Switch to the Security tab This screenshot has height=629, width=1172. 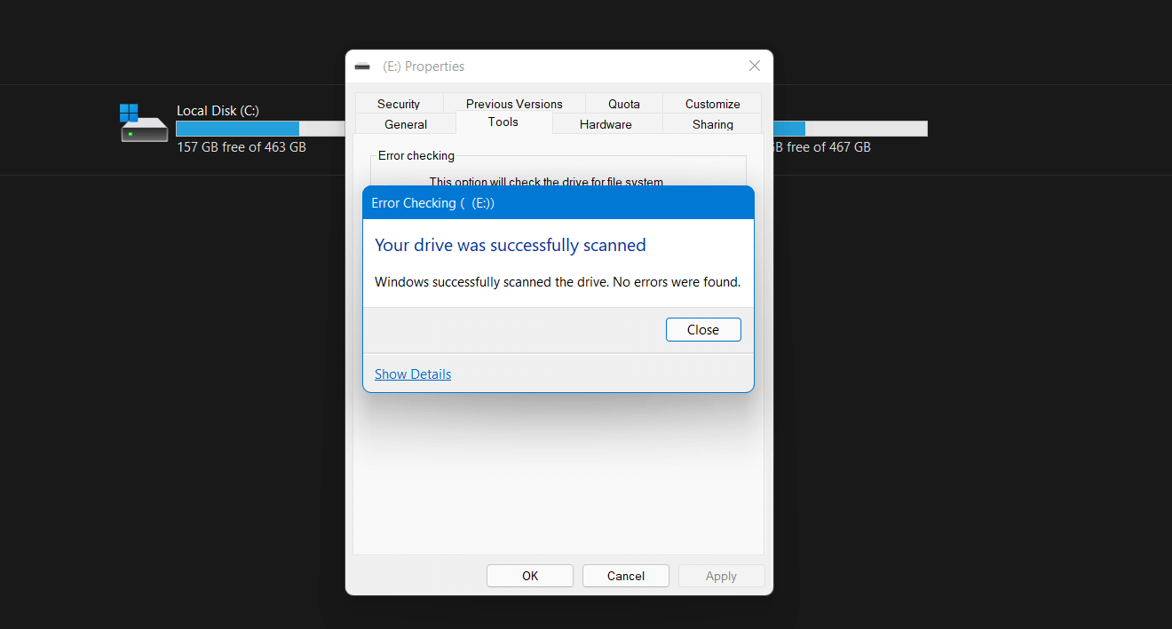[x=399, y=104]
